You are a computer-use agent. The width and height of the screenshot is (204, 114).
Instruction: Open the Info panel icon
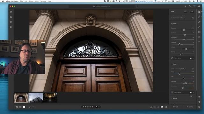tap(199, 107)
